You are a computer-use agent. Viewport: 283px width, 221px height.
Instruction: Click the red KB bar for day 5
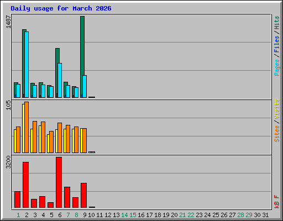click(x=50, y=205)
